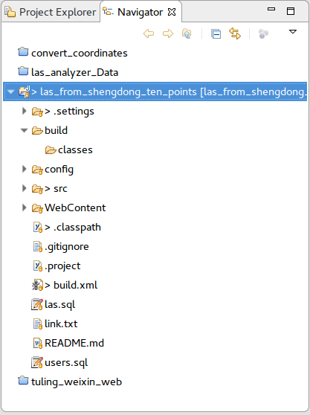Screen dimensions: 310x415
Task: Click the .project file icon
Action: (x=38, y=266)
